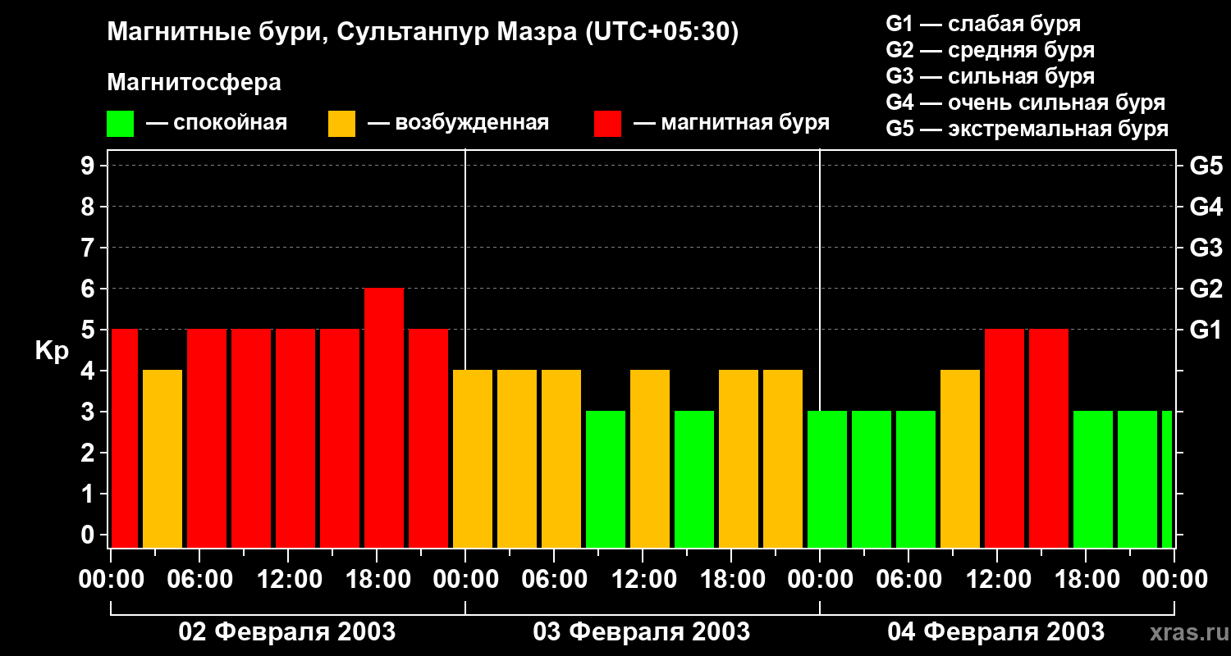Screen dimensions: 1231x656
Task: Select the red 'магнитная буря' legend swatch
Action: click(607, 124)
